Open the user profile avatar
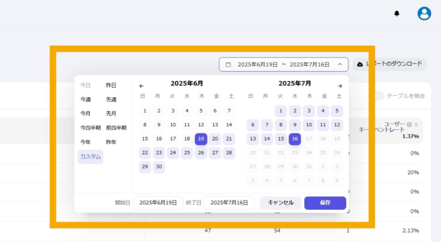The image size is (441, 242). coord(424,14)
